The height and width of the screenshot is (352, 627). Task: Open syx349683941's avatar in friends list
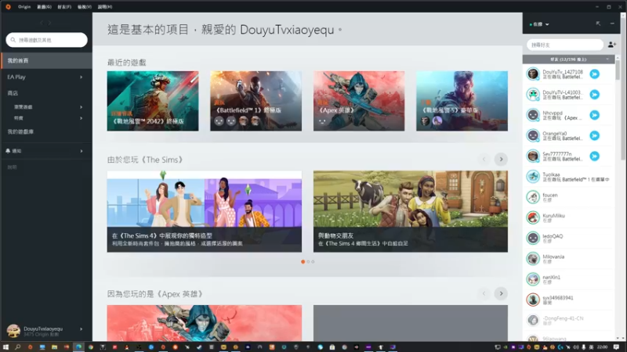[533, 300]
